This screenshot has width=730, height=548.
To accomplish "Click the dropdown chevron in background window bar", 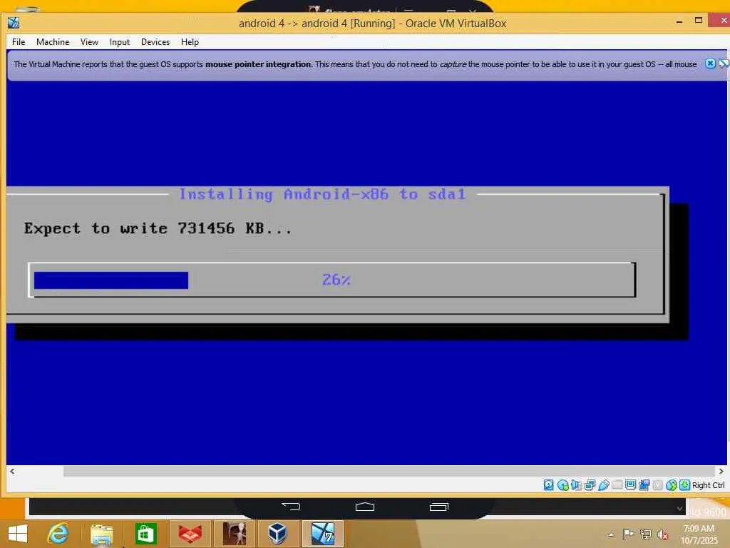I will [x=679, y=508].
